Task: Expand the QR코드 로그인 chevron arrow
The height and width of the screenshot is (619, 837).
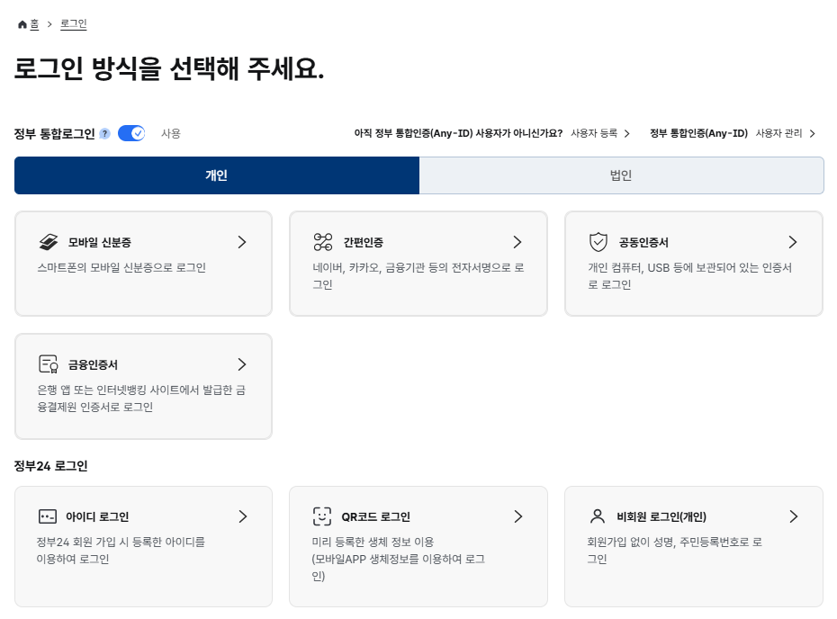Action: tap(517, 516)
